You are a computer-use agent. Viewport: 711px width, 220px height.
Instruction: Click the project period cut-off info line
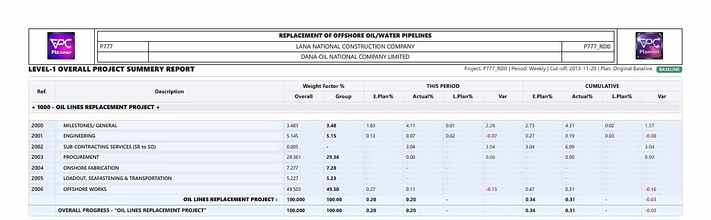(x=558, y=69)
